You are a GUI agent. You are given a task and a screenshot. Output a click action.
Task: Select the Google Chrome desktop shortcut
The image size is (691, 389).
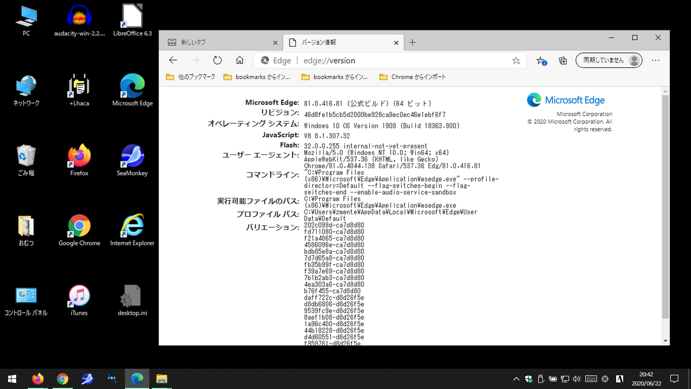(x=79, y=231)
